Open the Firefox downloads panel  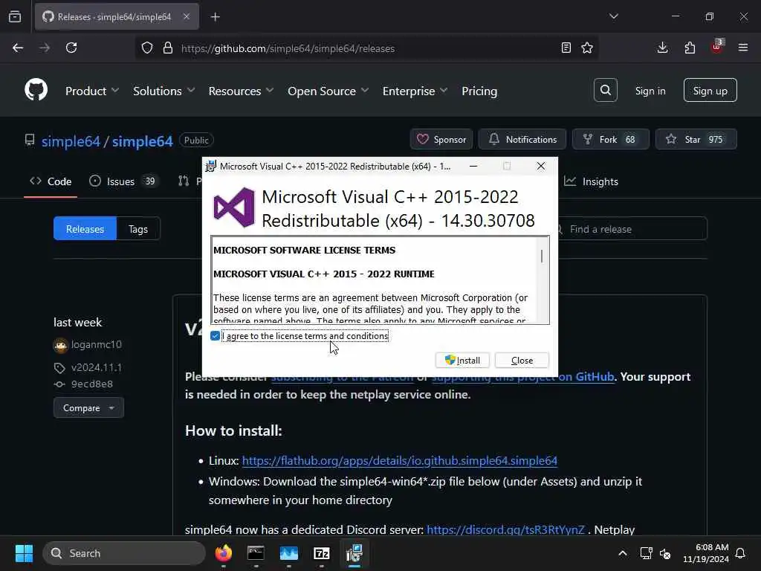click(x=662, y=48)
